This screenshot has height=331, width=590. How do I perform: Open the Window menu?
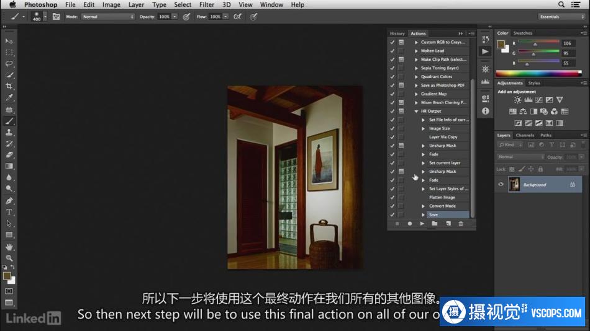[271, 4]
